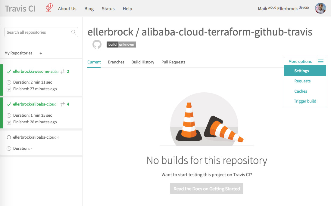The height and width of the screenshot is (206, 331).
Task: Open build number 2
Action: [x=68, y=71]
